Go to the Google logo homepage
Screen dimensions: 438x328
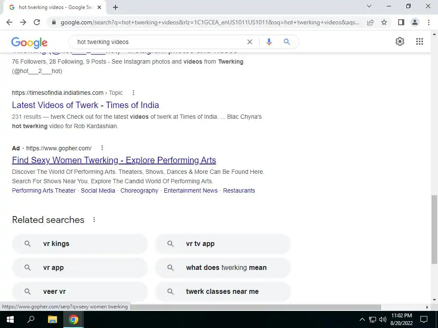click(x=30, y=43)
